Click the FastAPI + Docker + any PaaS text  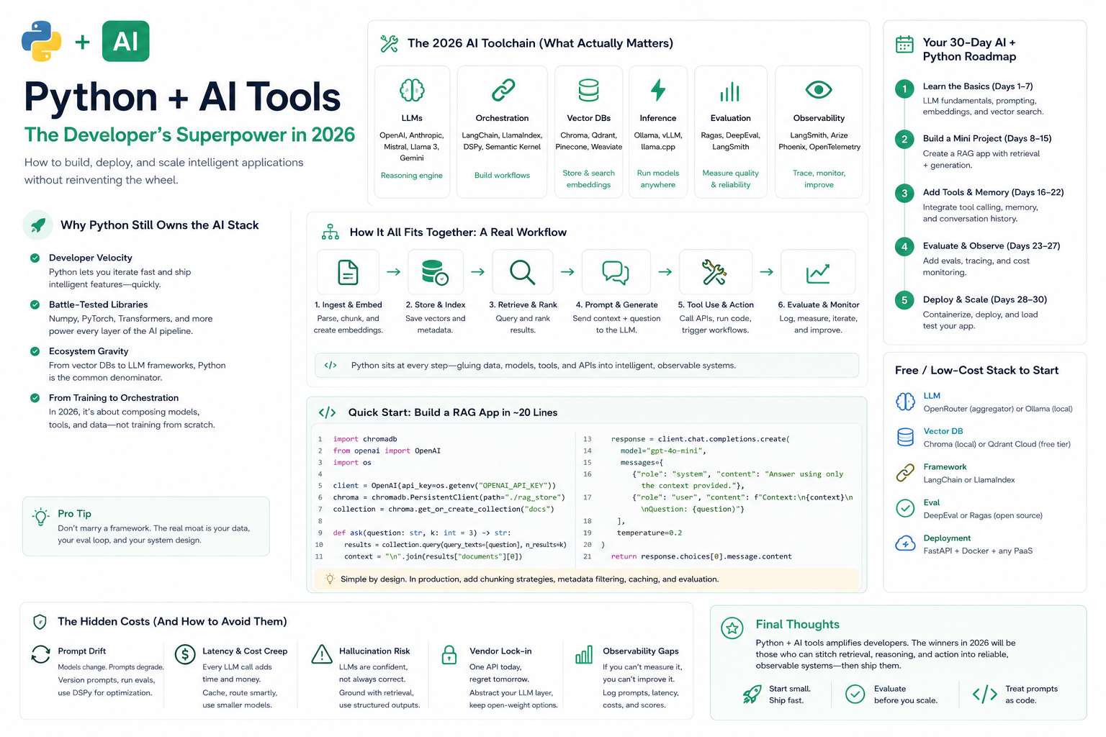point(978,551)
